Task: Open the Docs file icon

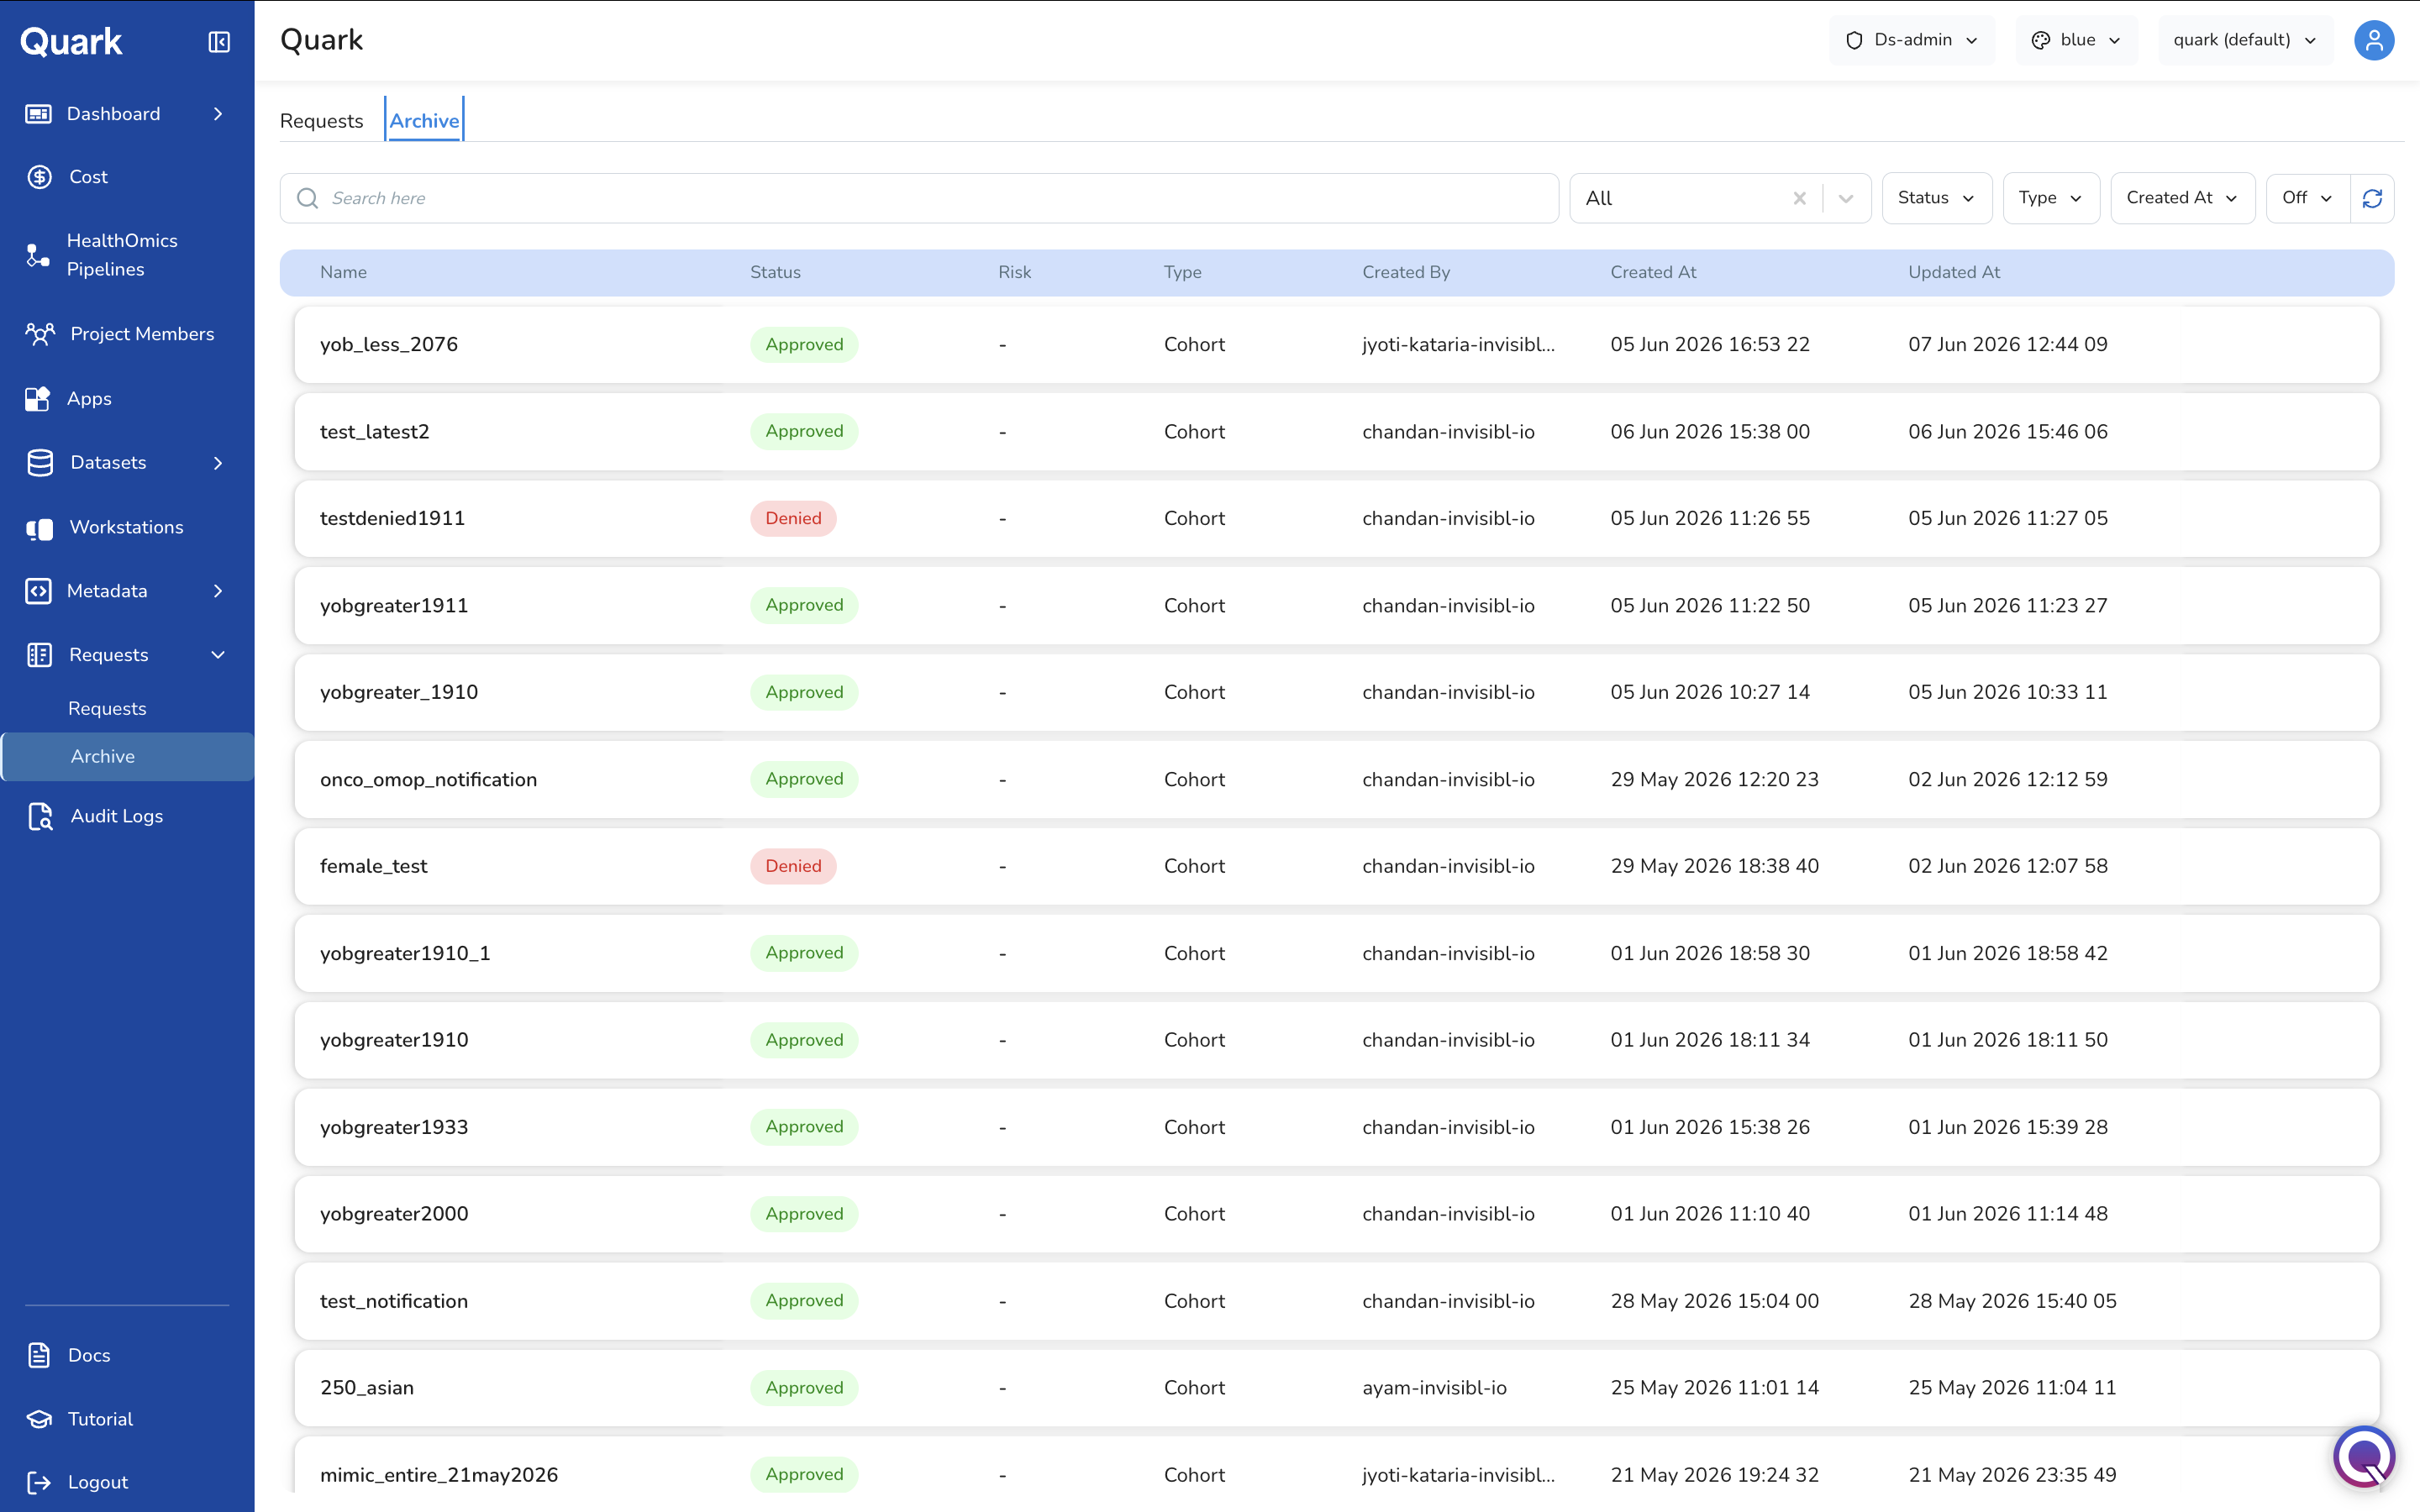Action: (x=38, y=1355)
